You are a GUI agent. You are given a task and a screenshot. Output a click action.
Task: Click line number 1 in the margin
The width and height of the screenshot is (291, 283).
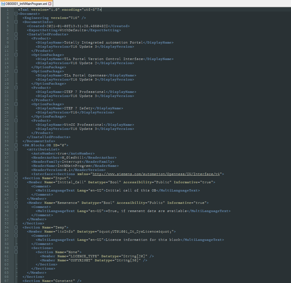(8, 10)
